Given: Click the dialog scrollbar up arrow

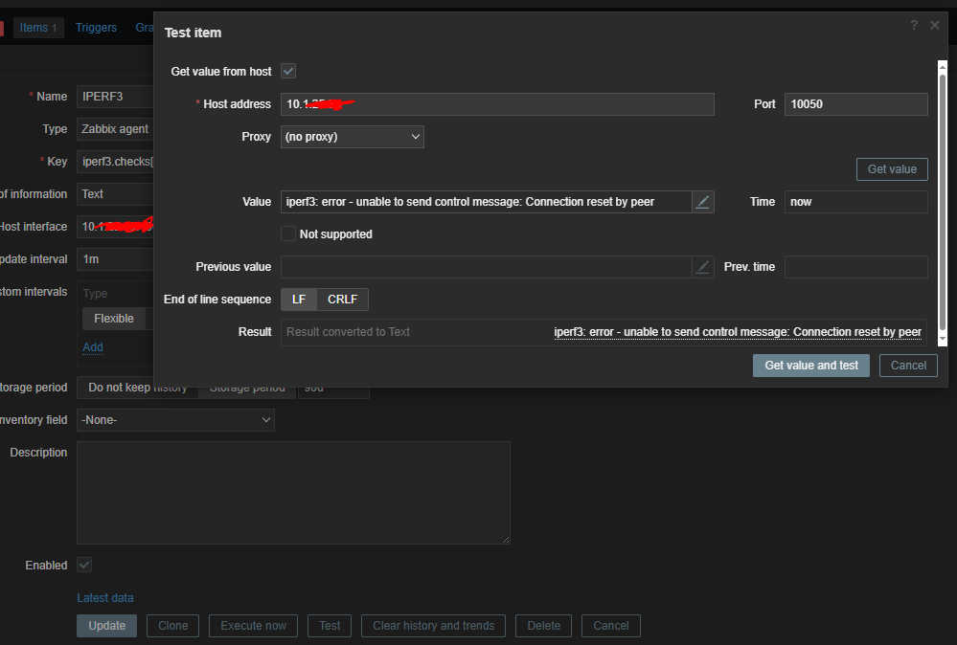Looking at the screenshot, I should (943, 66).
